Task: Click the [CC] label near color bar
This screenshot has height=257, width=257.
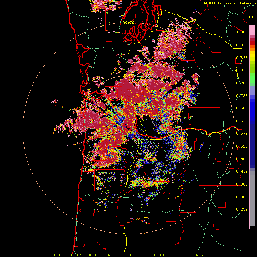Action: coord(244,20)
